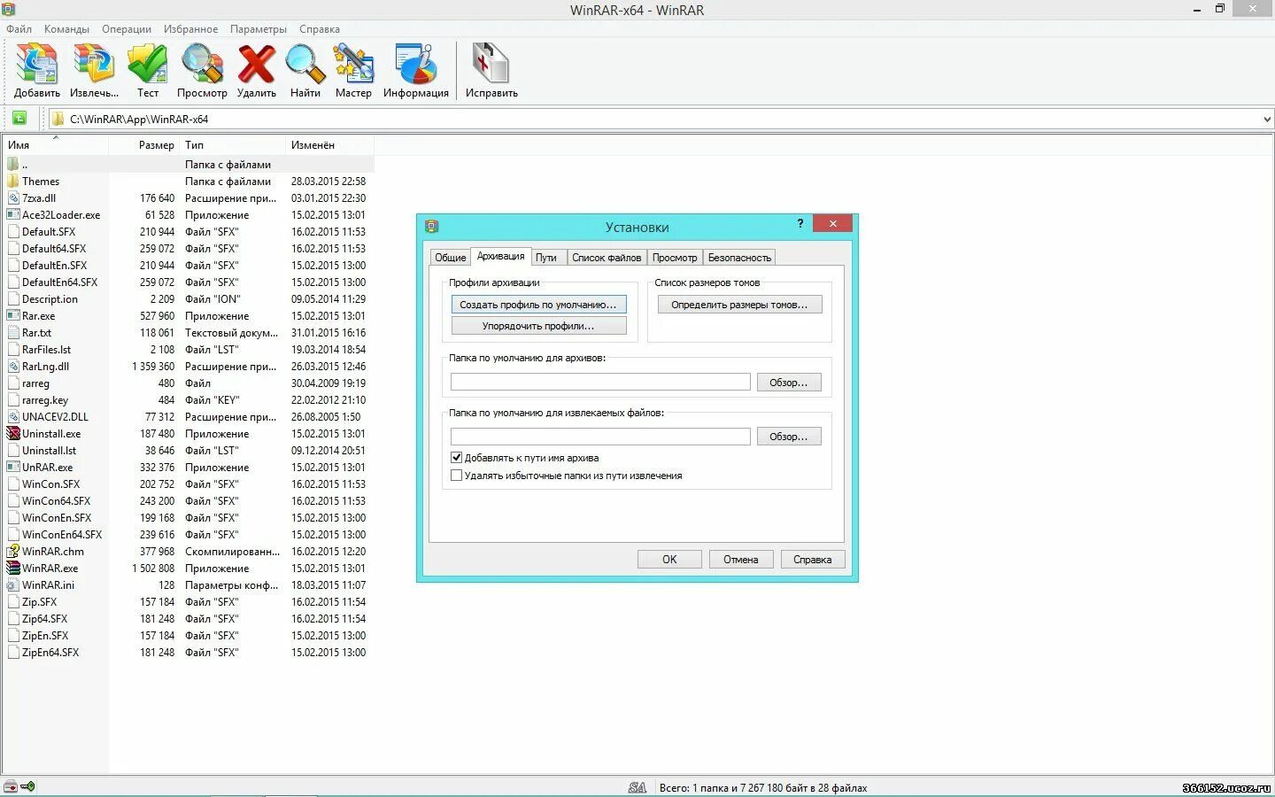Select the WinRAR.exe file icon
1275x797 pixels.
point(12,568)
